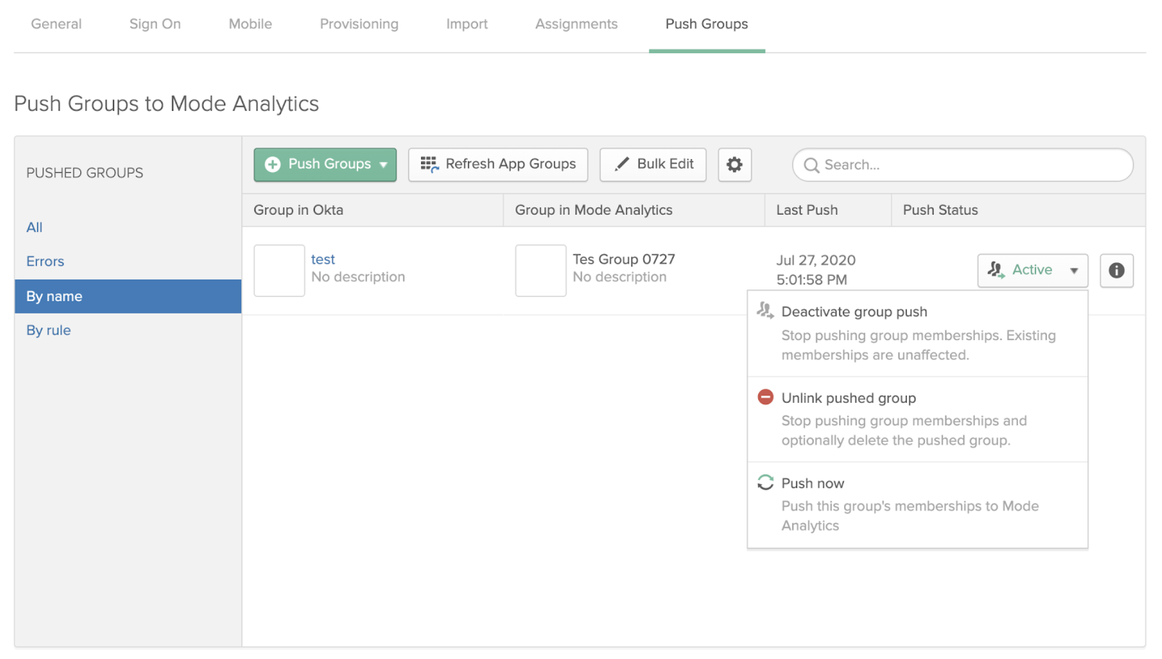
Task: Focus the Search input field
Action: (963, 165)
